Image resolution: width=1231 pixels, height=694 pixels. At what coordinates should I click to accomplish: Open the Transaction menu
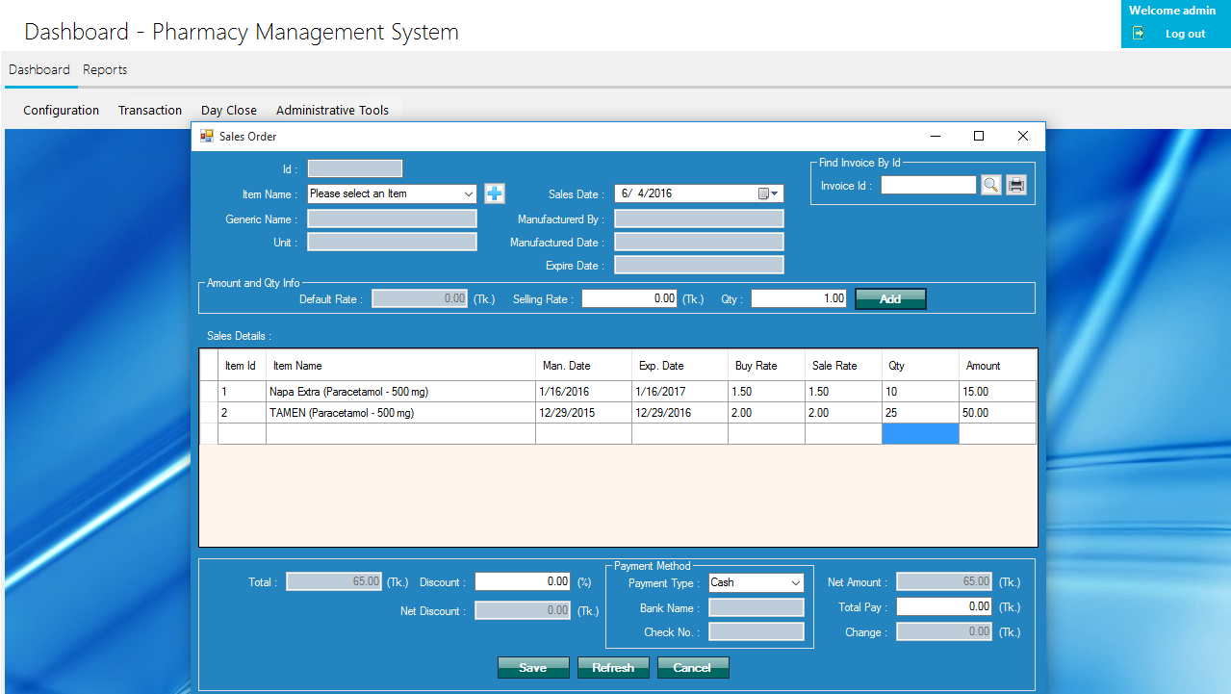(x=149, y=110)
